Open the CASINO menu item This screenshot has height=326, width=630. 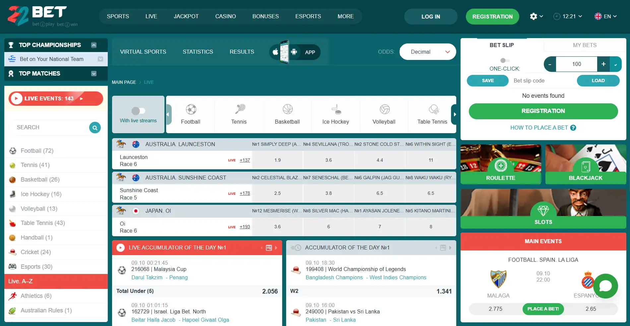(x=225, y=16)
